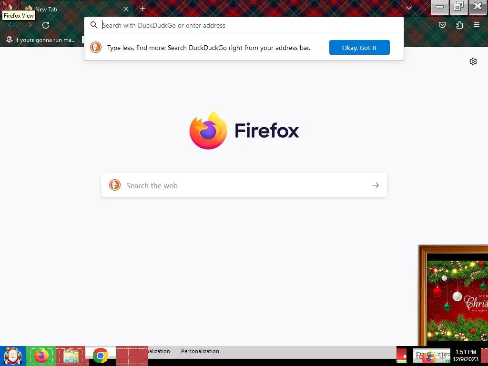
Task: Switch to Firefox on the taskbar
Action: coord(41,356)
